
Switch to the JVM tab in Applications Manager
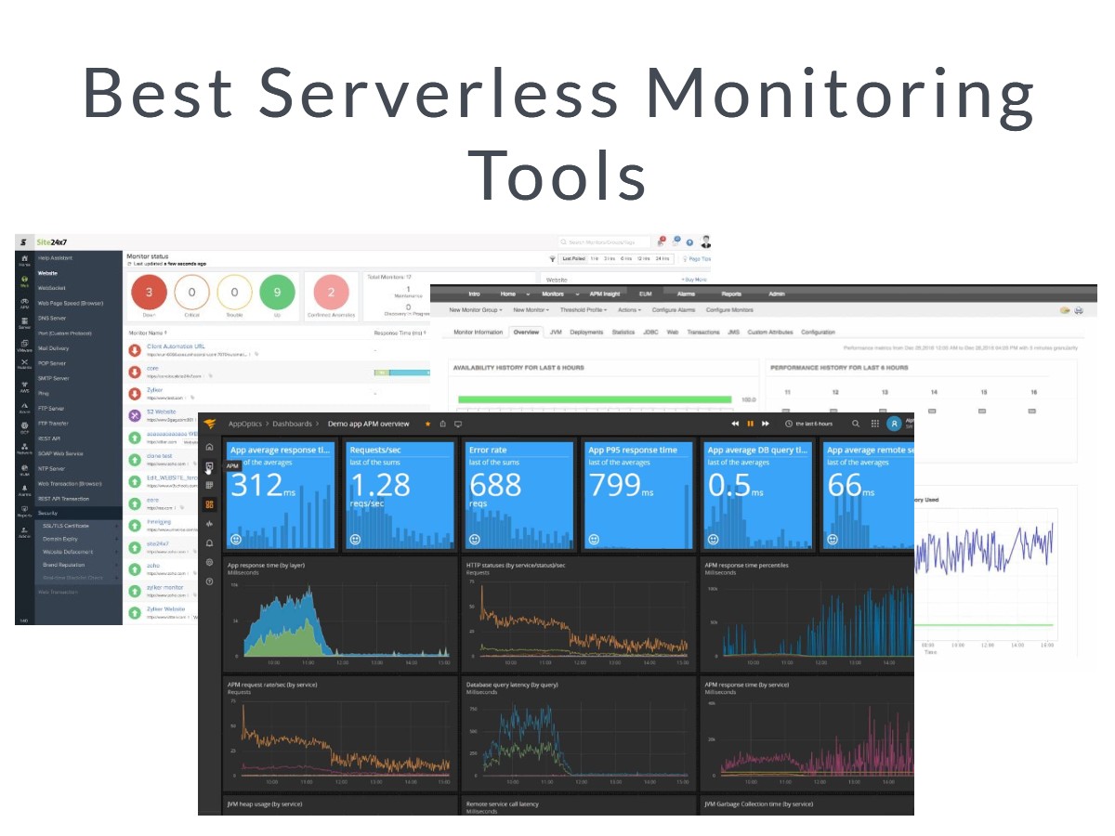coord(555,333)
